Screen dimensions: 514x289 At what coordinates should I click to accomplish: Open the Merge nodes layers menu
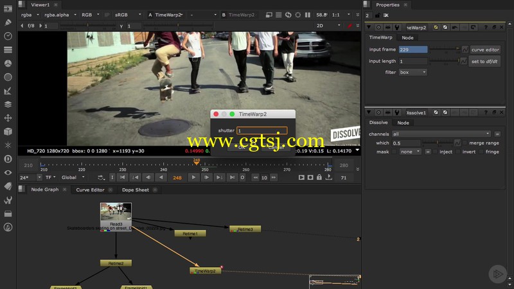[8, 104]
